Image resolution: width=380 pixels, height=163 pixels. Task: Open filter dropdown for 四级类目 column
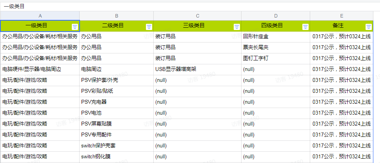305,27
